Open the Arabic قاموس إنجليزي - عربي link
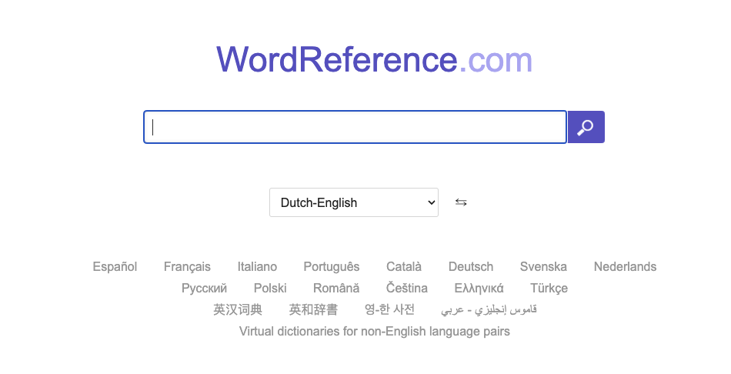The image size is (731, 374). (x=489, y=309)
